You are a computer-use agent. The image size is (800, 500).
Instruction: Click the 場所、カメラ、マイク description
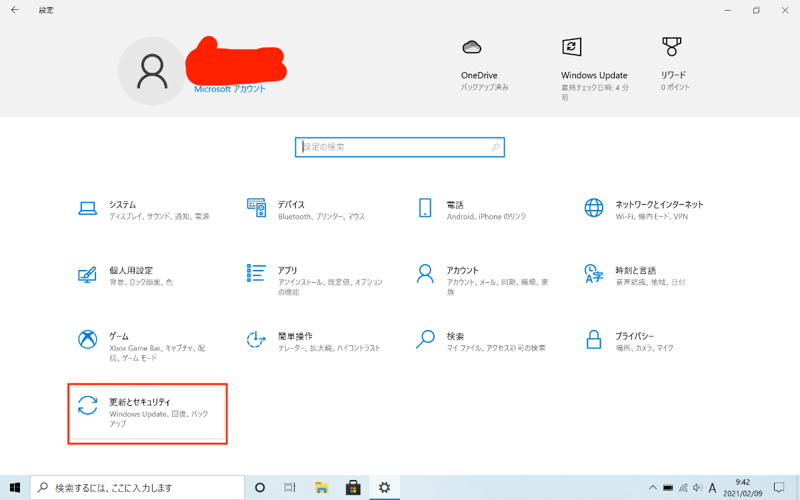[645, 349]
